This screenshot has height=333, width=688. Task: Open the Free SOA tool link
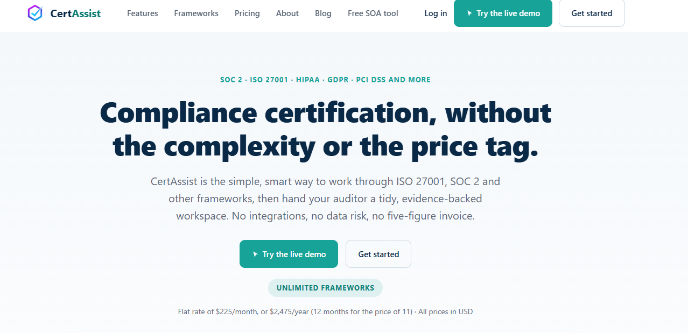[373, 13]
